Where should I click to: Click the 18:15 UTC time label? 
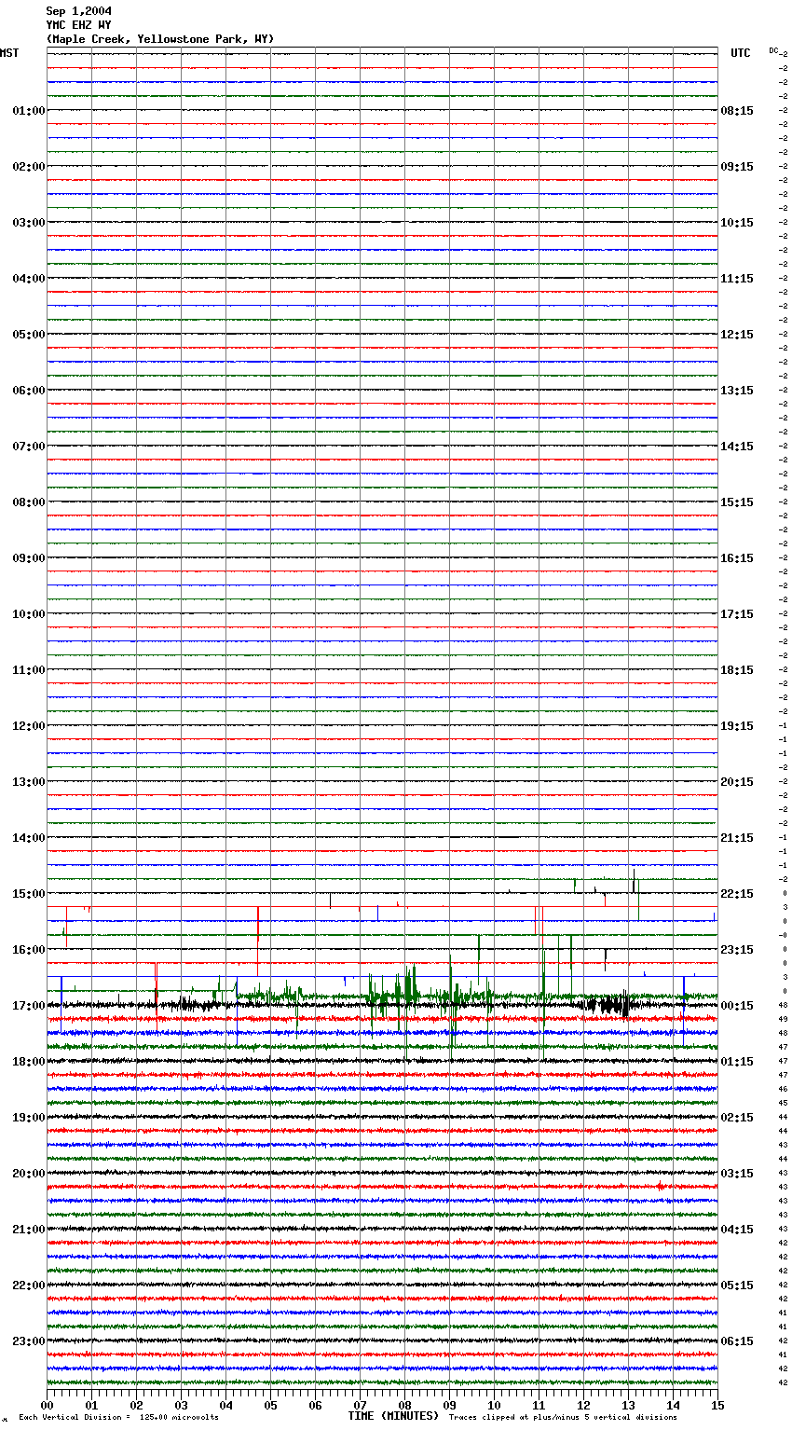pyautogui.click(x=737, y=670)
